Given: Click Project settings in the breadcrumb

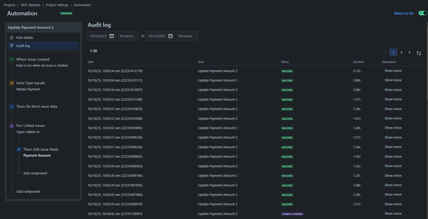Looking at the screenshot, I should click(57, 5).
